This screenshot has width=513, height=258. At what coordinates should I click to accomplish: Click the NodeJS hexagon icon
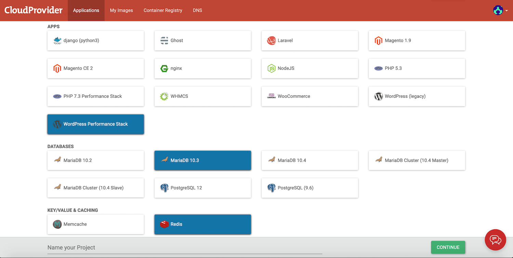pyautogui.click(x=271, y=69)
